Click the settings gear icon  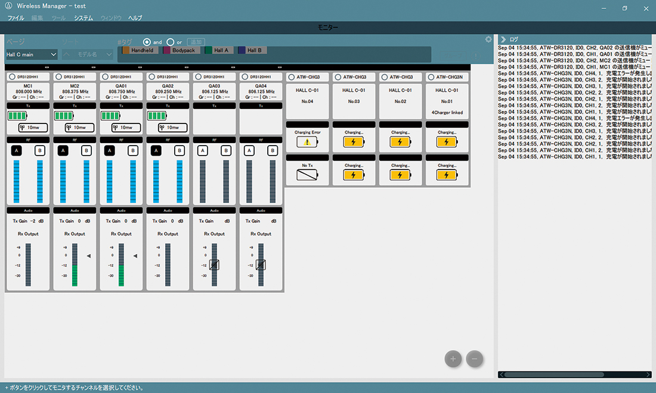pyautogui.click(x=488, y=39)
